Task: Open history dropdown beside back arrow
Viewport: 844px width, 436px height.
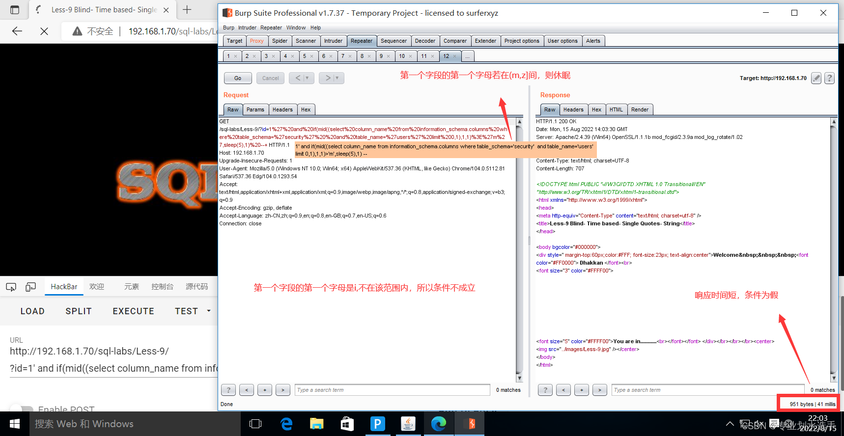Action: pyautogui.click(x=308, y=78)
